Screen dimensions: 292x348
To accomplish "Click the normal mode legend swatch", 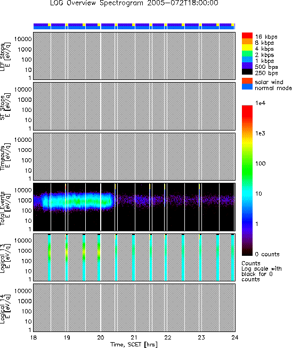I will tap(247, 87).
